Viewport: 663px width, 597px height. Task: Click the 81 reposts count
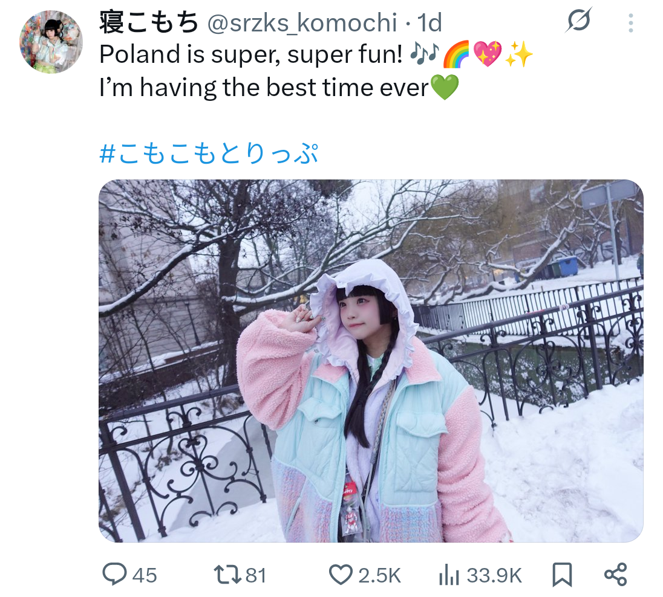click(x=256, y=575)
